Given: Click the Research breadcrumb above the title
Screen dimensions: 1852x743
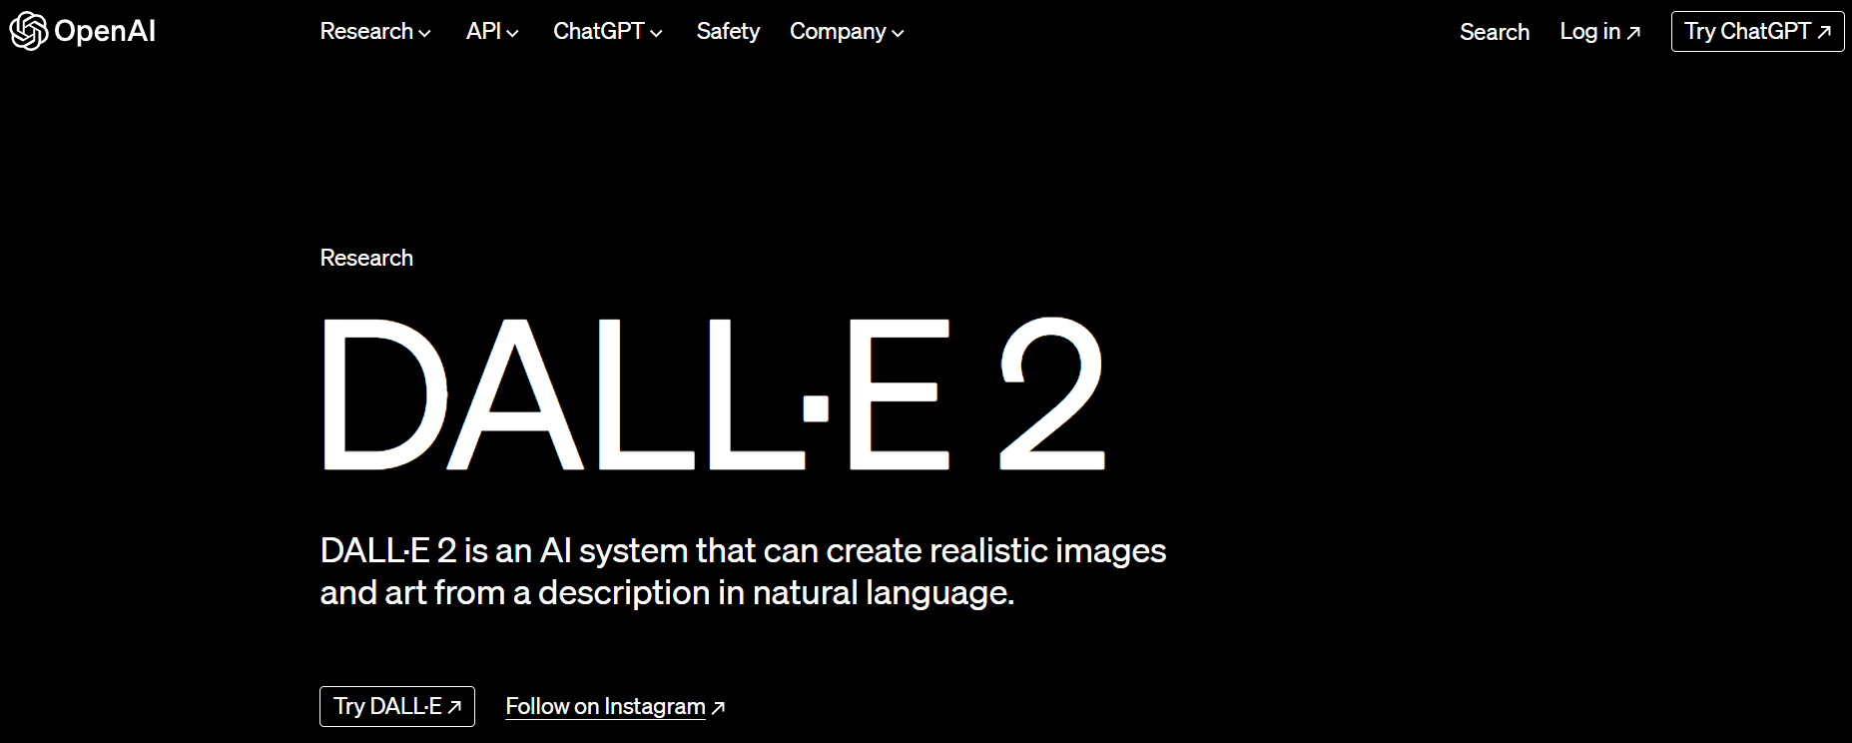Looking at the screenshot, I should point(366,258).
